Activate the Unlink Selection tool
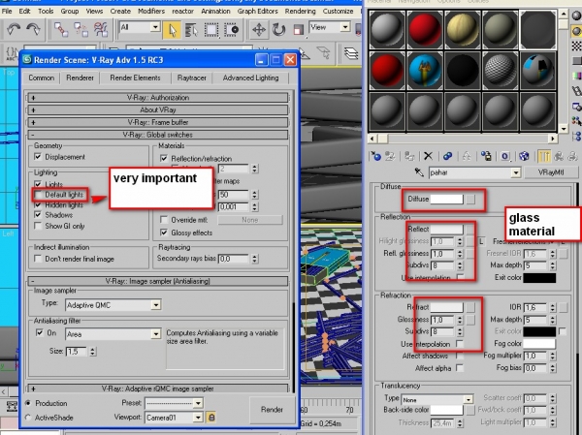 (81, 30)
